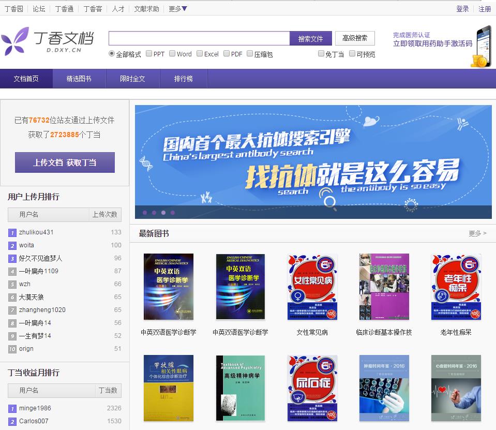
Task: Open 丁香通 top bar link
Action: pos(64,9)
